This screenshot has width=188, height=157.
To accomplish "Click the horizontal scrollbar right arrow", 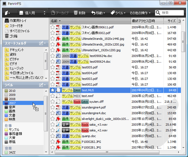I will 179,152.
